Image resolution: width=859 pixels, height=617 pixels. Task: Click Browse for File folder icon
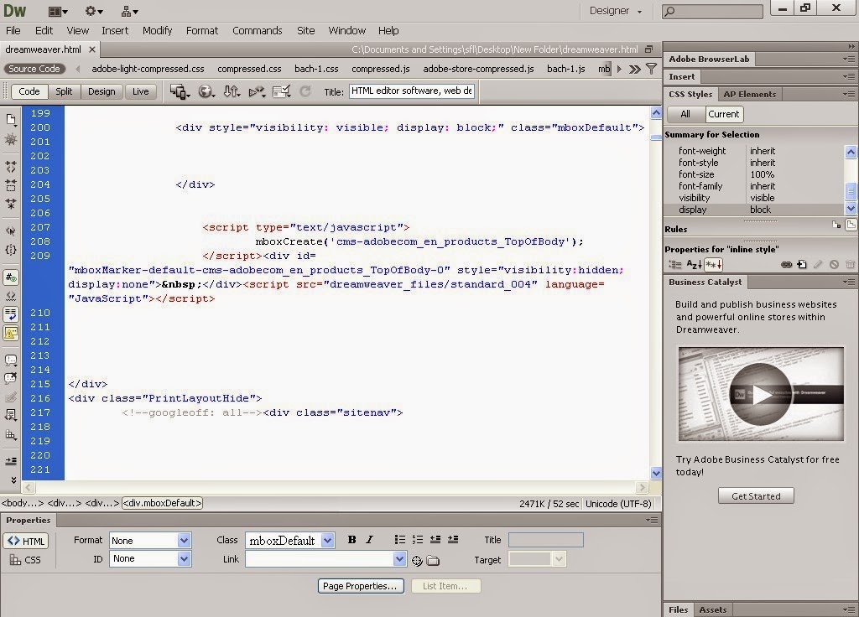[433, 560]
